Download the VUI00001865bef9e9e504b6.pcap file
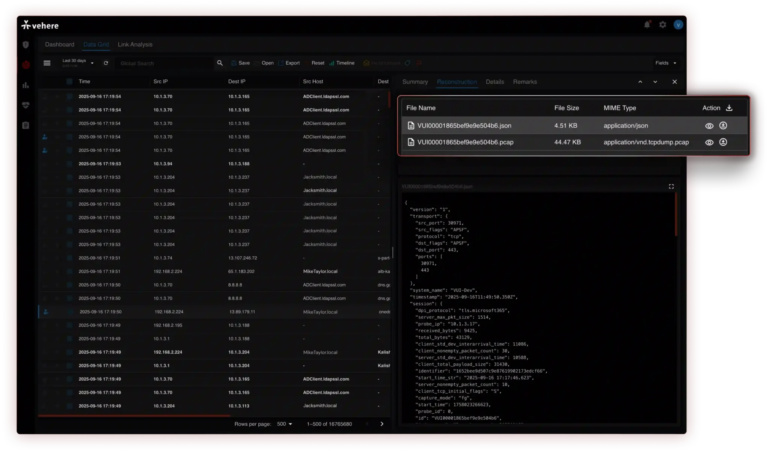This screenshot has width=769, height=452. point(723,142)
